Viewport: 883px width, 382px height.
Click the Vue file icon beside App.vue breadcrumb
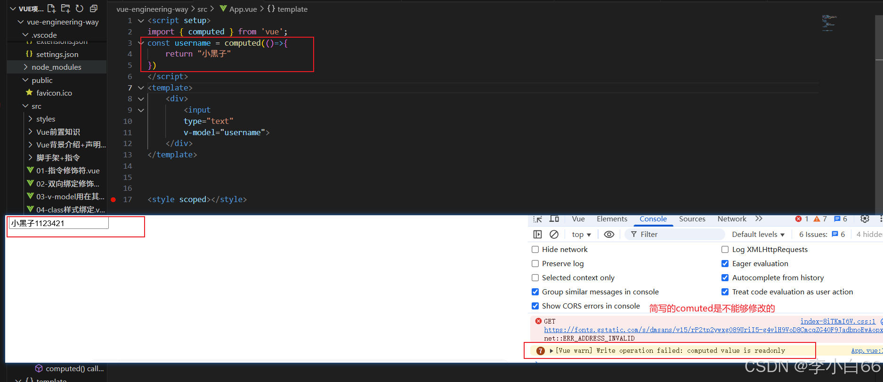223,8
